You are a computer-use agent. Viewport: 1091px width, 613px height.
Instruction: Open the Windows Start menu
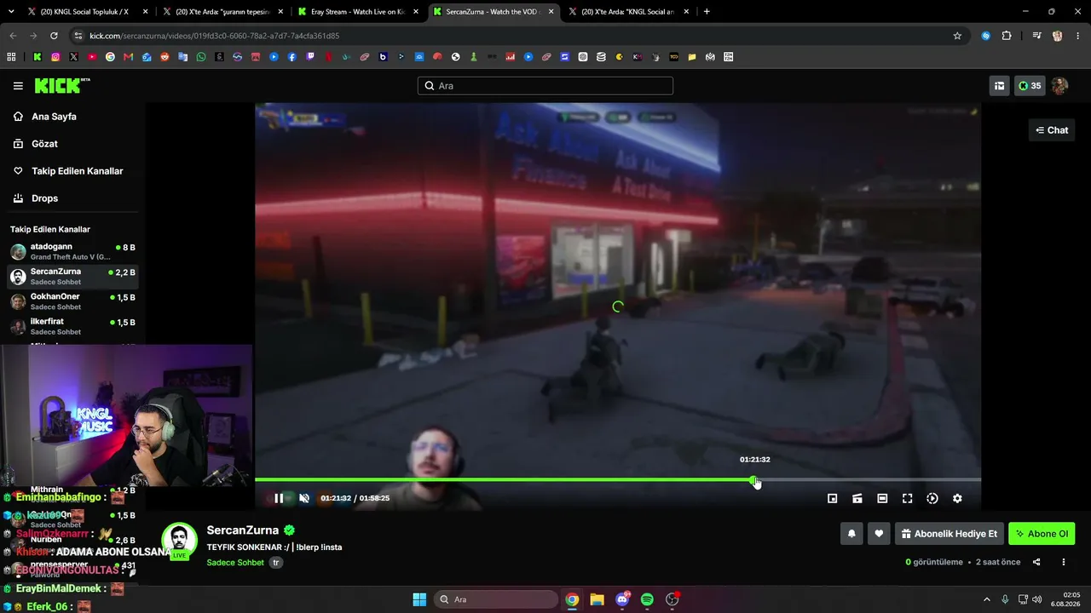[419, 599]
